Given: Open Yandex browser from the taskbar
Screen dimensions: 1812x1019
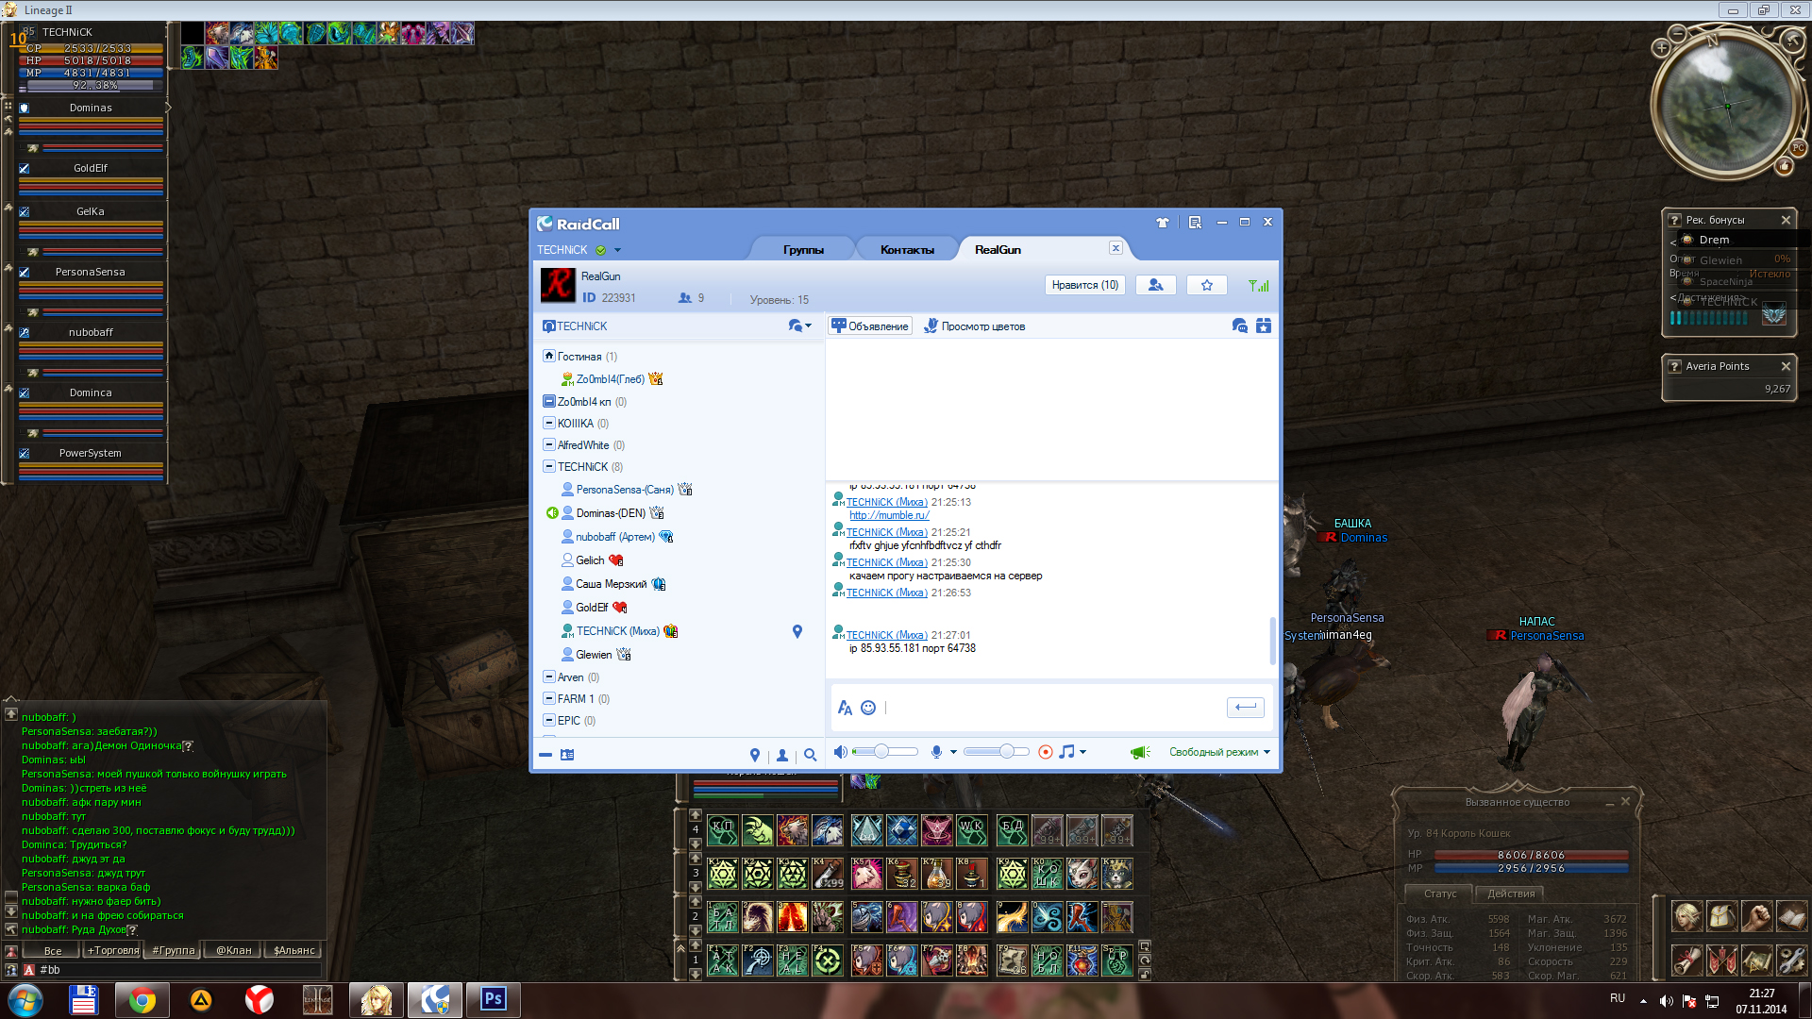Looking at the screenshot, I should click(260, 999).
